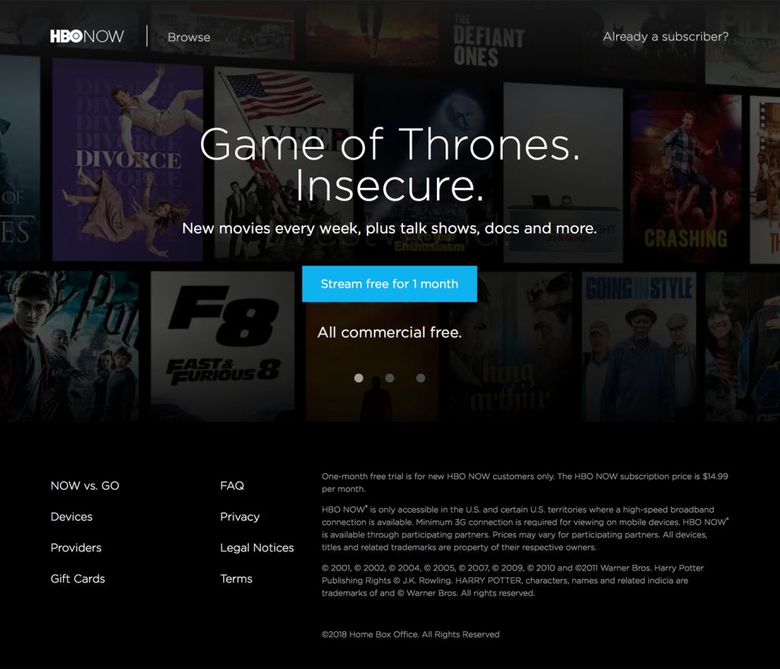Click Stream free for 1 month

390,283
